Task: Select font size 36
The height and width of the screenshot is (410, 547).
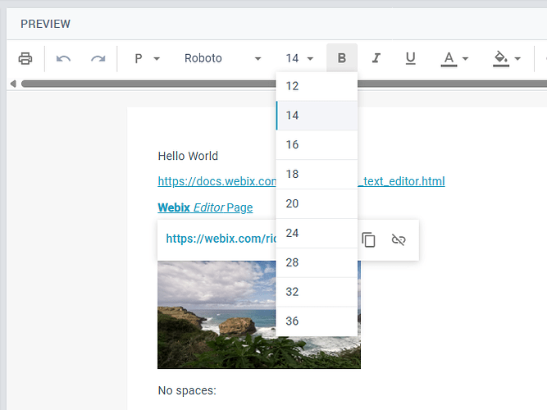Action: (317, 321)
